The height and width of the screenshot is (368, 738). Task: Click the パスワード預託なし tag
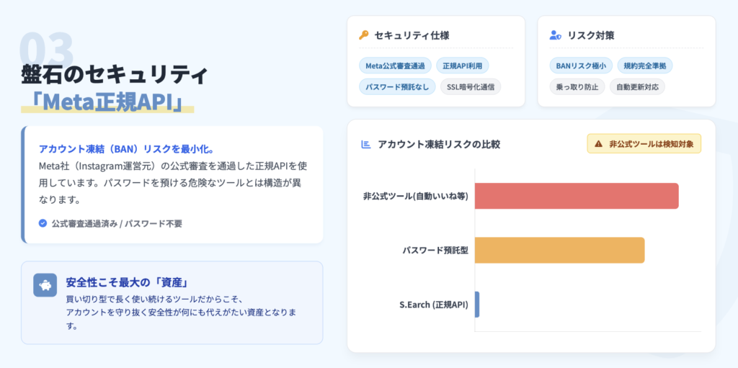point(396,87)
